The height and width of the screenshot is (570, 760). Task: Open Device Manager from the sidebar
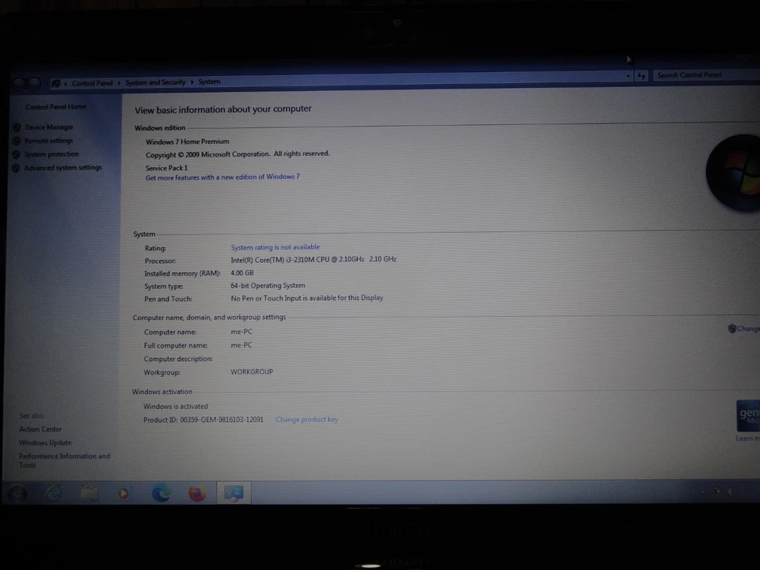[x=49, y=127]
